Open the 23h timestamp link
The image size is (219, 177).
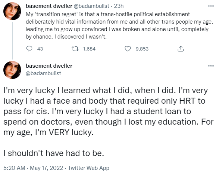click(119, 6)
